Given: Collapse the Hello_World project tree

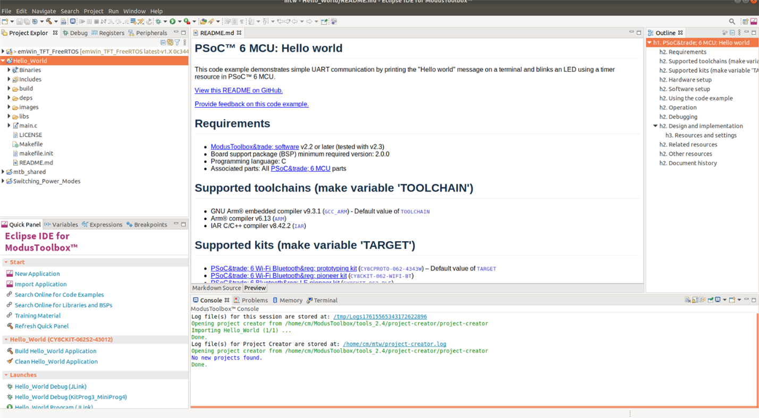Looking at the screenshot, I should point(3,61).
